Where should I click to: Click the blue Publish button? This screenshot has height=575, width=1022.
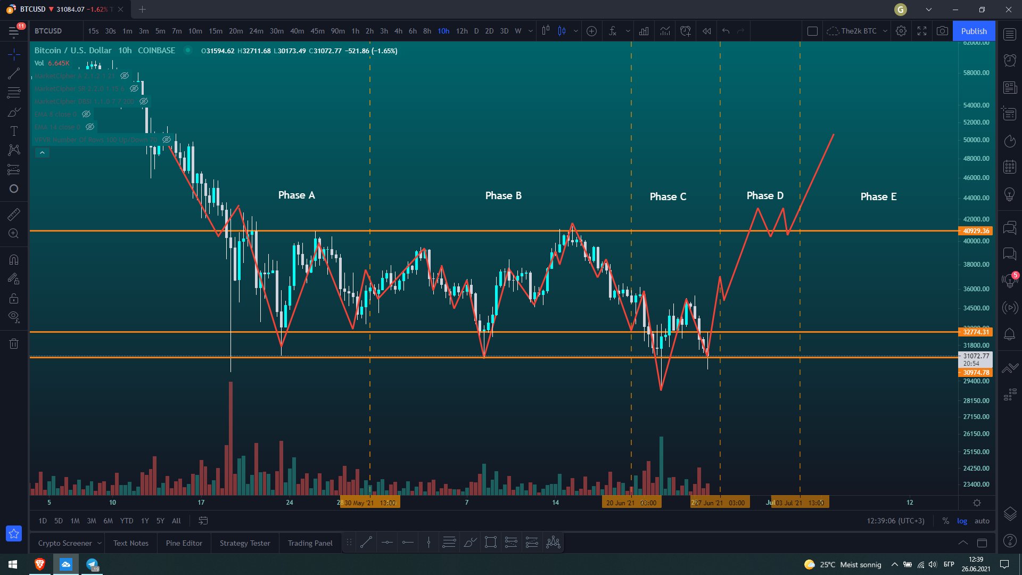click(x=974, y=31)
